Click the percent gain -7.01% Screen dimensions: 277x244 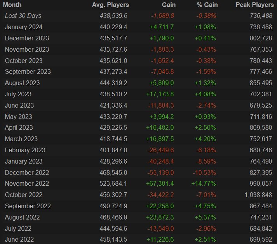tap(206, 195)
